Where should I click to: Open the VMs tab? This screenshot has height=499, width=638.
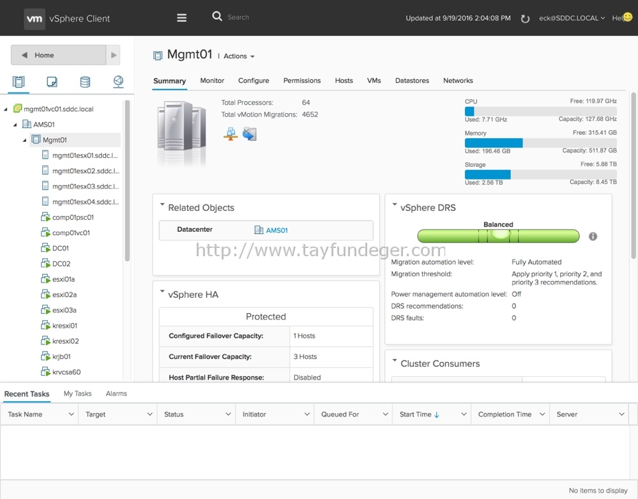pos(374,81)
